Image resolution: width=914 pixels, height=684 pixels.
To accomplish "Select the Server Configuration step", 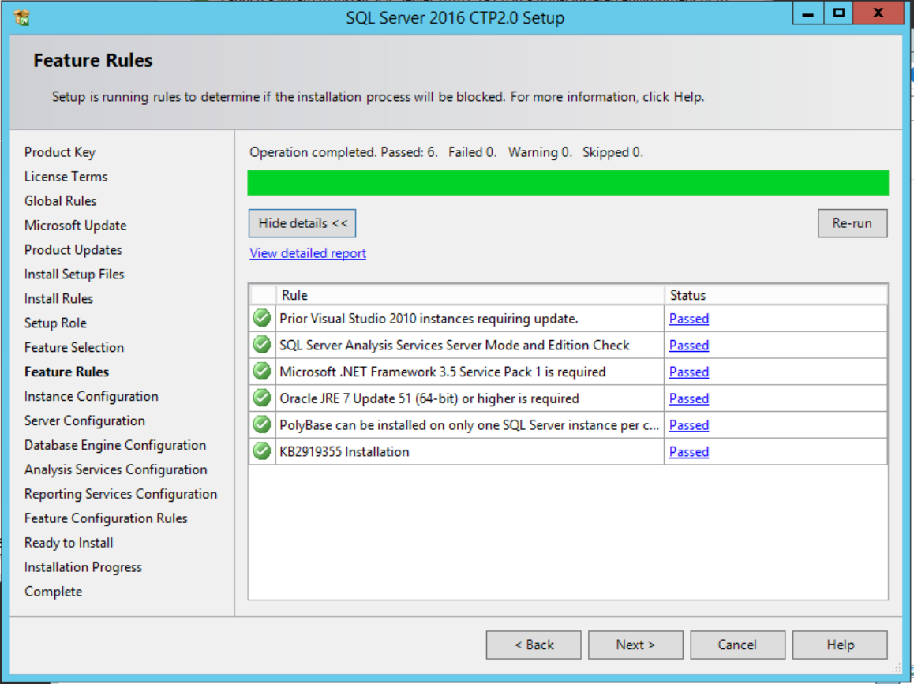I will point(84,420).
